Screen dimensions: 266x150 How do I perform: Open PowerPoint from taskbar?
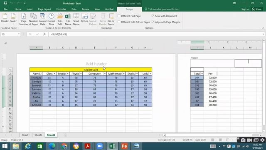pos(124,146)
